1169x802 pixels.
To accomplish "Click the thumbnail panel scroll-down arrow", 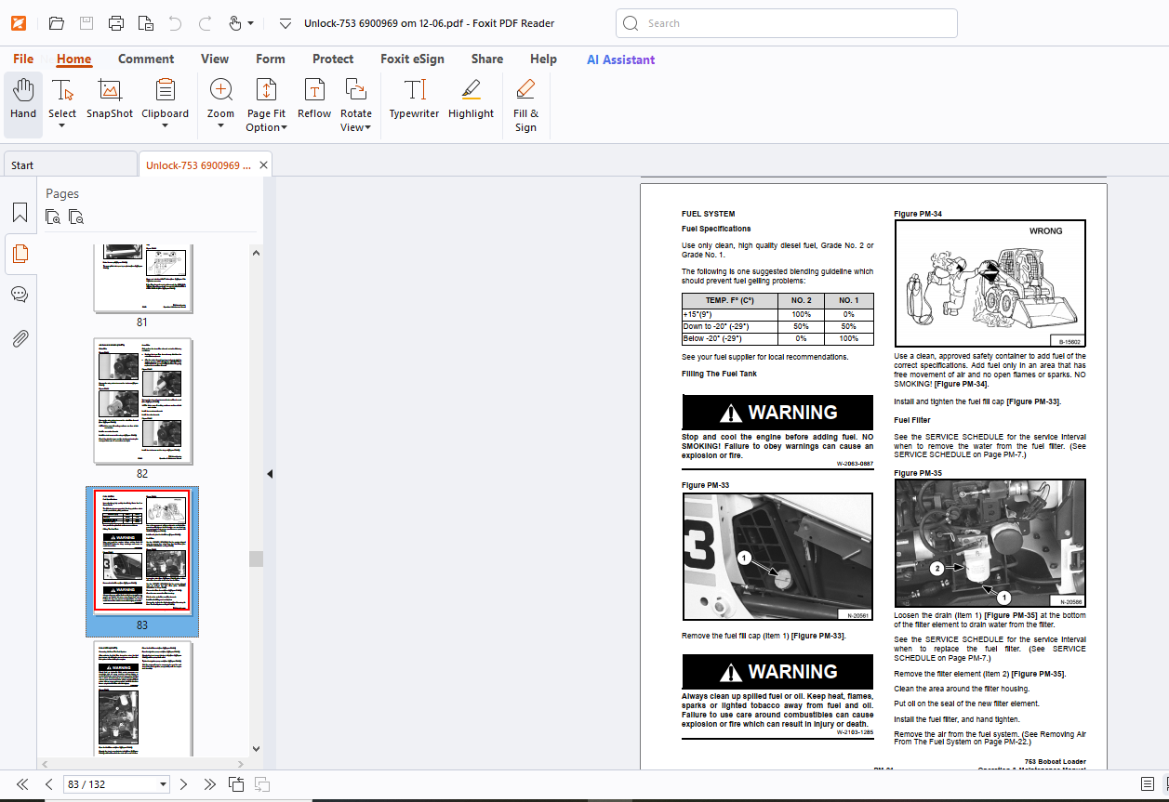I will point(256,748).
